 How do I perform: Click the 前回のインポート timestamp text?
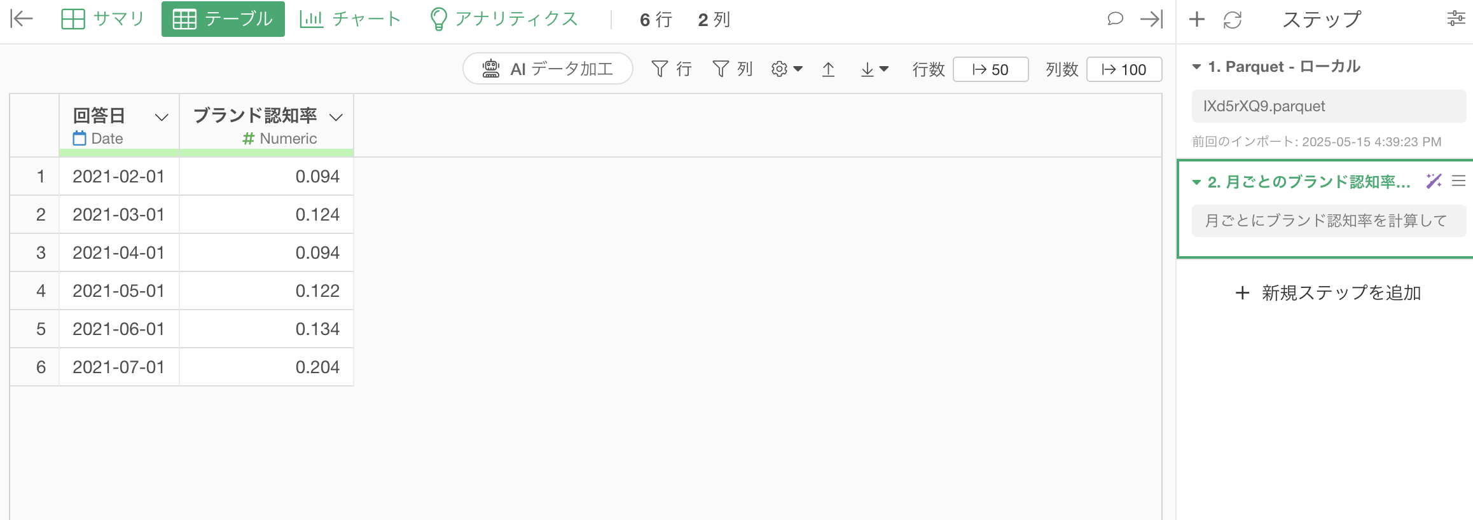pos(1317,142)
